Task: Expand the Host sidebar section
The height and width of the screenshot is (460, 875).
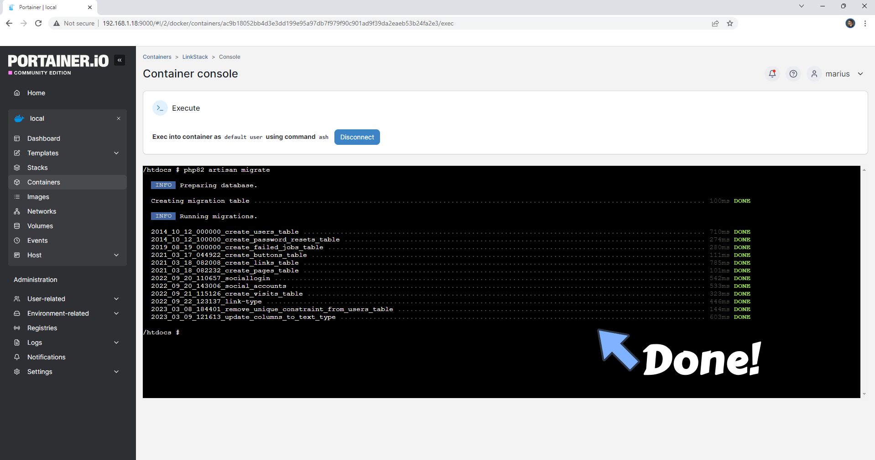Action: (x=116, y=255)
